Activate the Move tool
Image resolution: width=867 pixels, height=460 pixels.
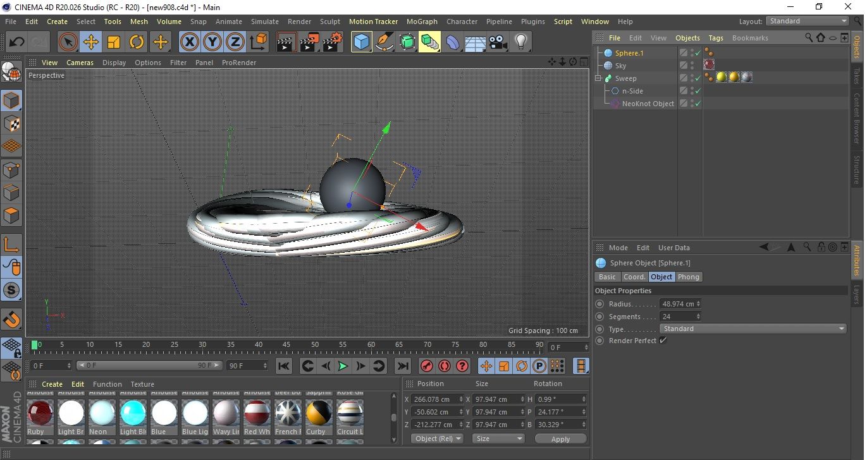91,42
